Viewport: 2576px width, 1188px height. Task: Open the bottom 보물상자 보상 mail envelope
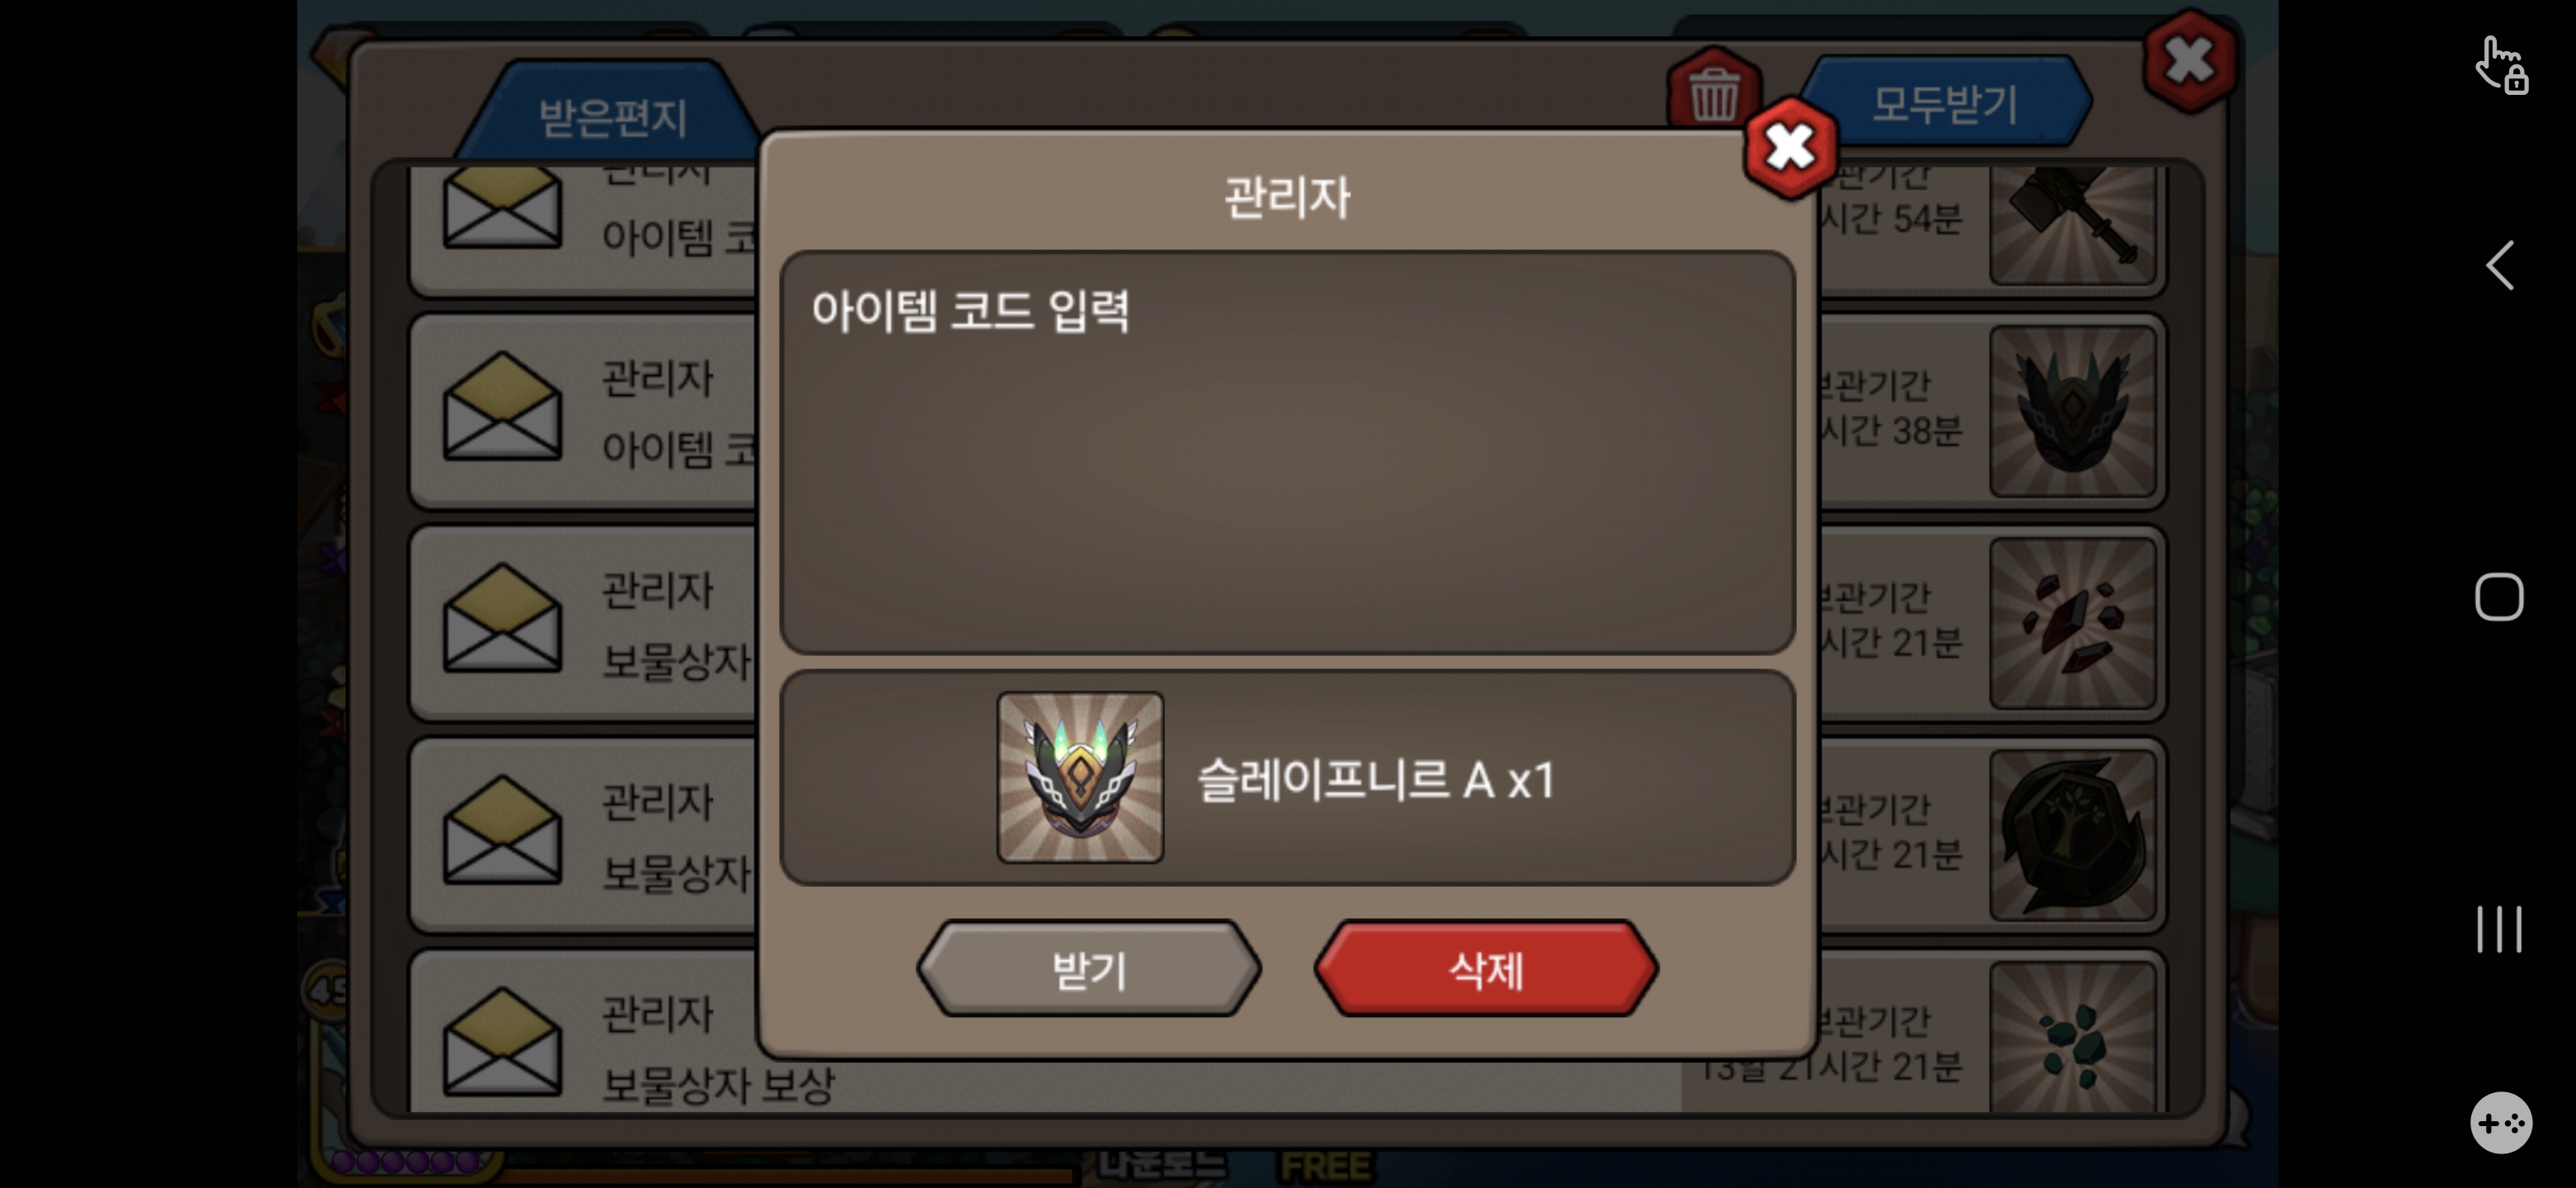[502, 1041]
